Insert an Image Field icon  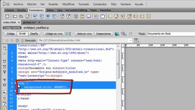point(76,16)
